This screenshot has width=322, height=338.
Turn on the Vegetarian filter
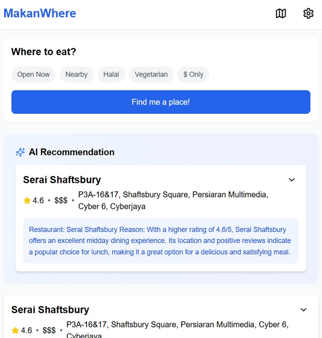point(151,74)
